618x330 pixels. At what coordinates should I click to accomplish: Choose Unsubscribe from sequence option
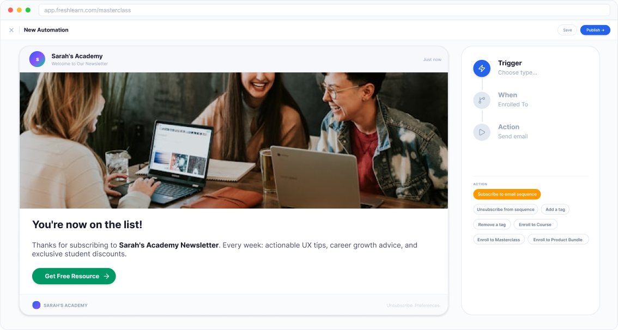coord(505,209)
